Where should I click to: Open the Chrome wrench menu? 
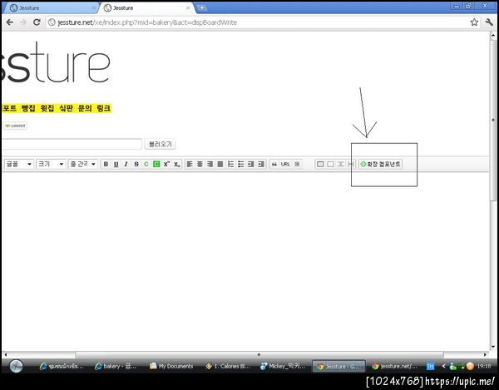[x=489, y=22]
